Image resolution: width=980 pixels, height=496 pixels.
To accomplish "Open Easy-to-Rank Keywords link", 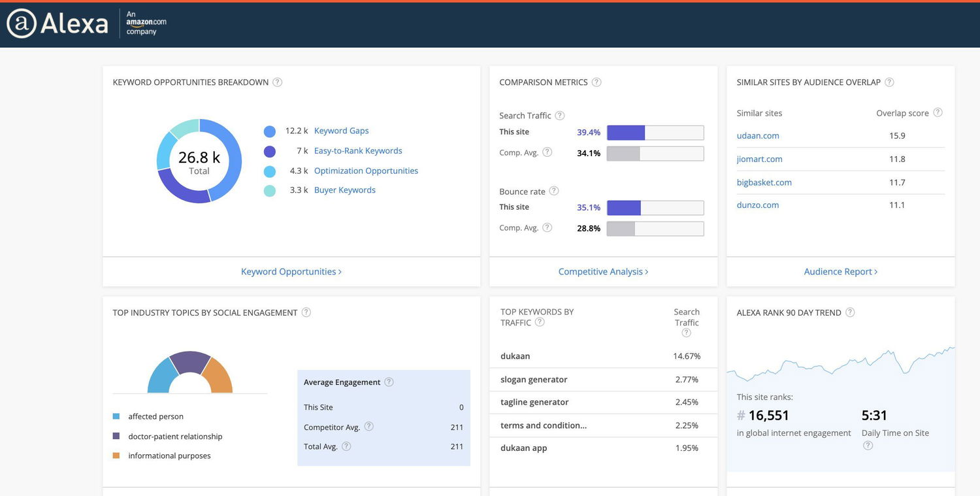I will [x=358, y=151].
